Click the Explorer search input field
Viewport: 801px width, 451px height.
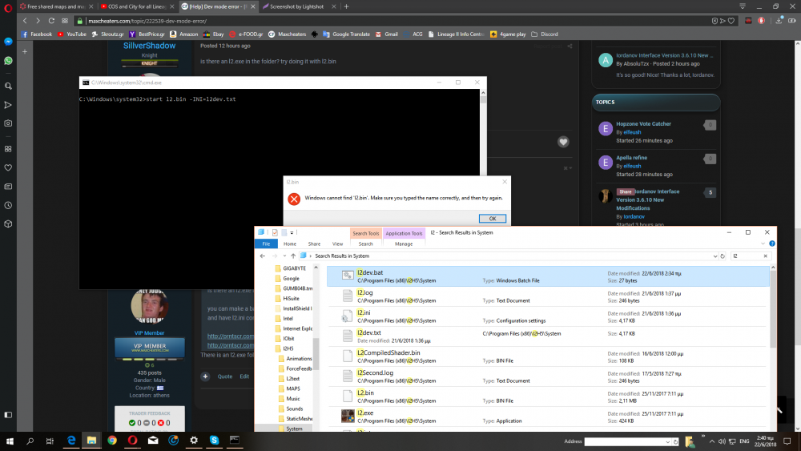click(746, 256)
